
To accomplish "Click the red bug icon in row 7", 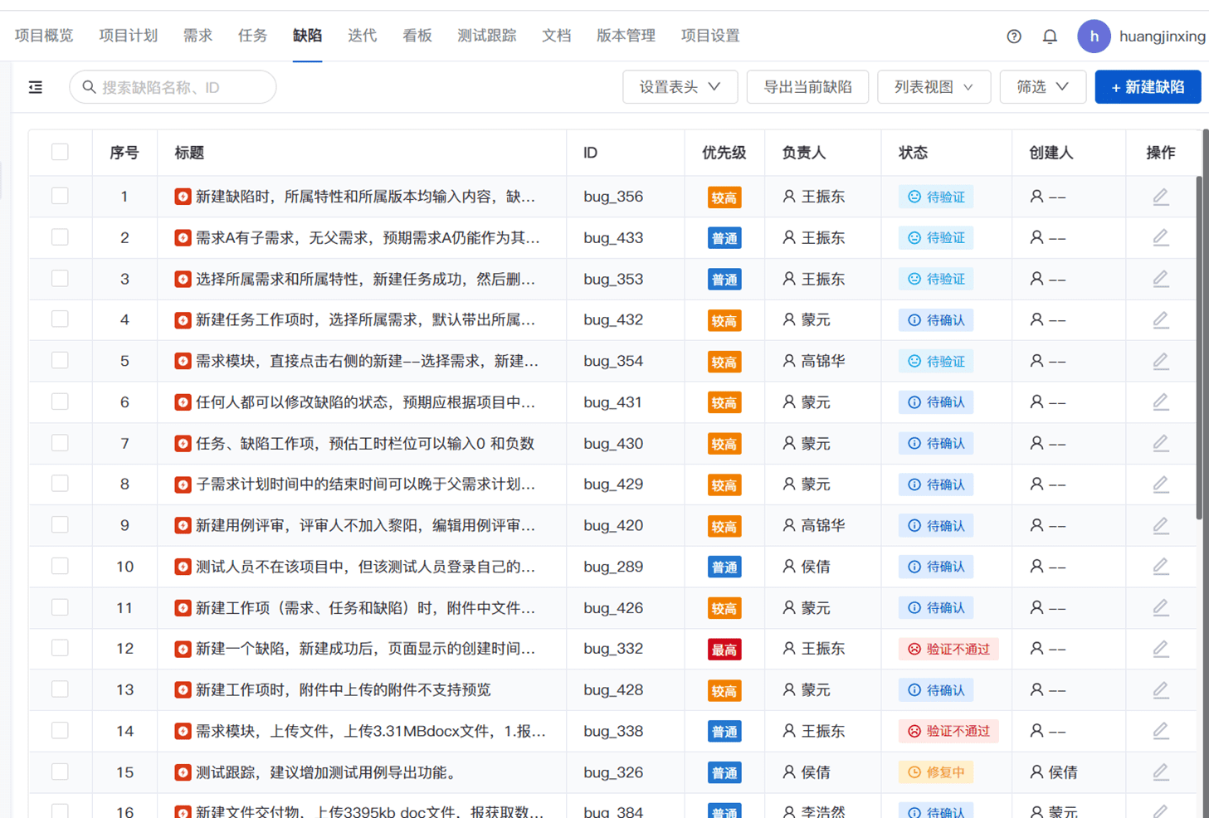I will [183, 444].
